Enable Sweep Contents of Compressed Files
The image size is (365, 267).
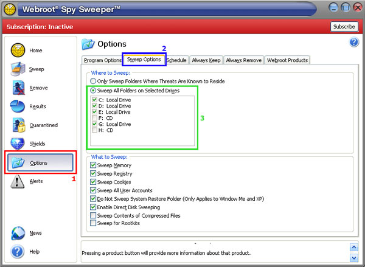click(93, 215)
